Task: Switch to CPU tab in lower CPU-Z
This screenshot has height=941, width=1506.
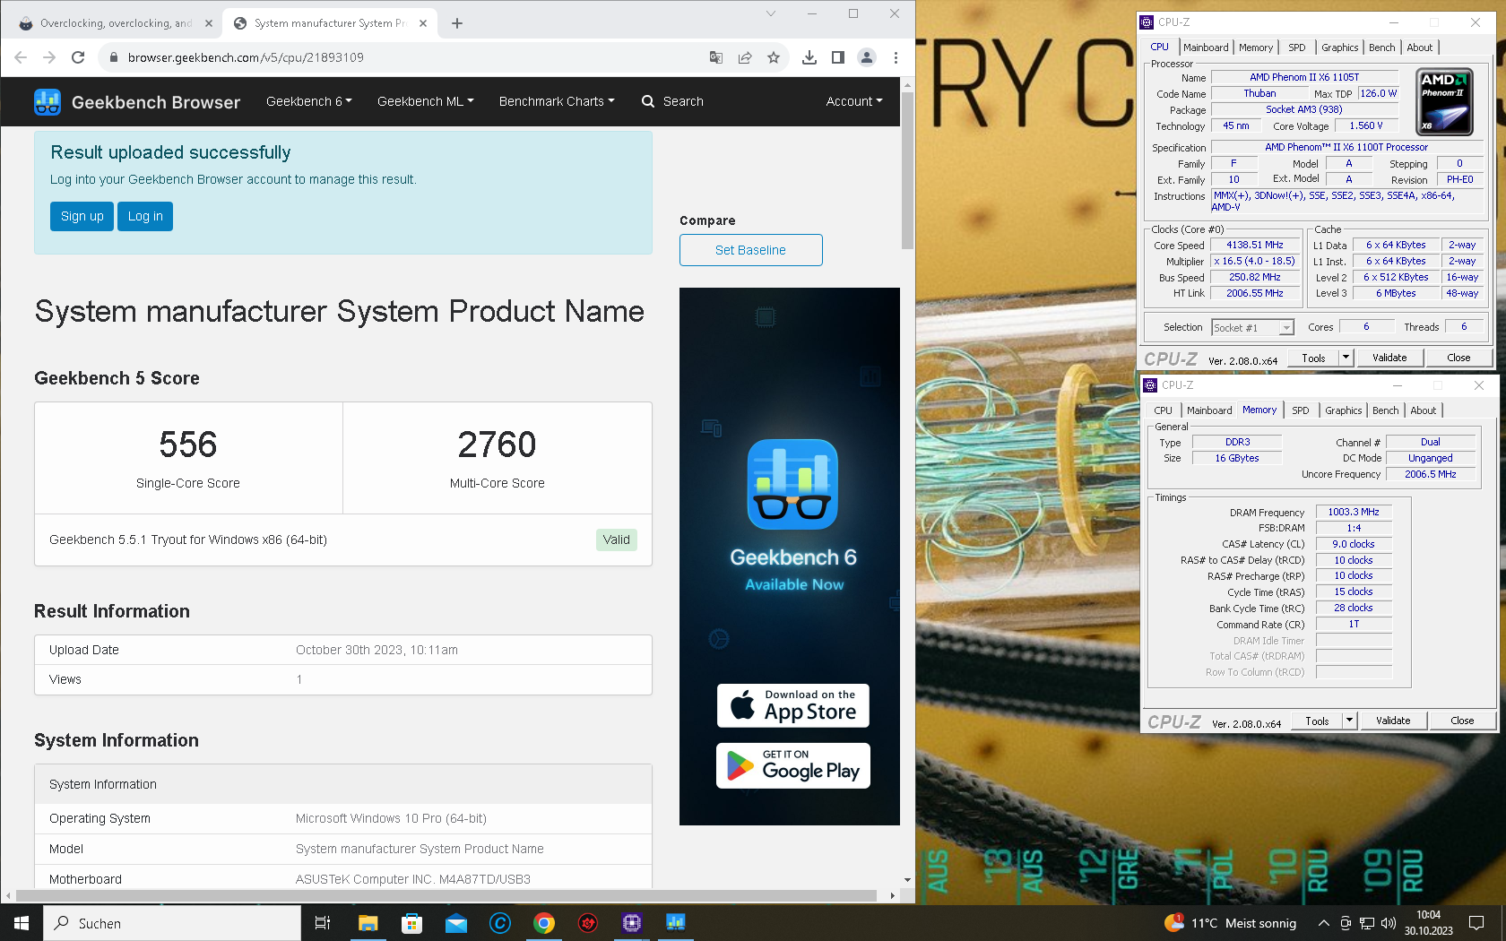Action: 1164,410
